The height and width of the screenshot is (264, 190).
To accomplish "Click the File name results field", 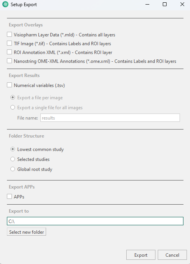I will 110,118.
